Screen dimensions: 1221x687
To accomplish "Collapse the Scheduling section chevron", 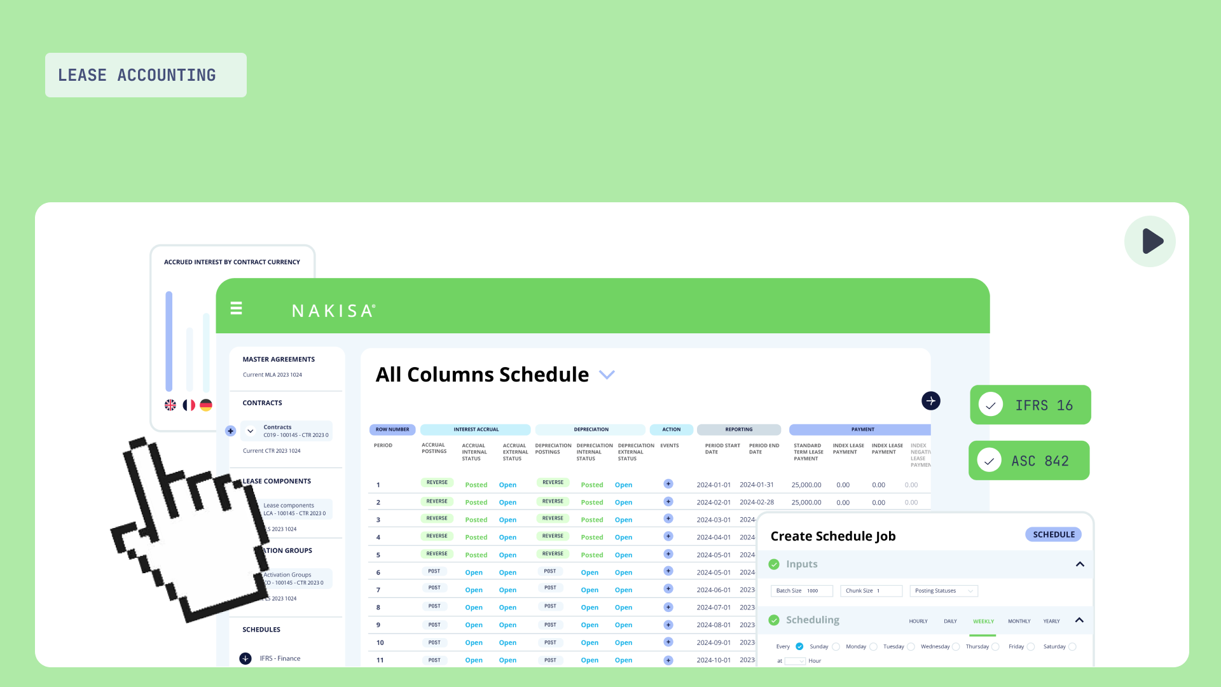I will [1079, 621].
